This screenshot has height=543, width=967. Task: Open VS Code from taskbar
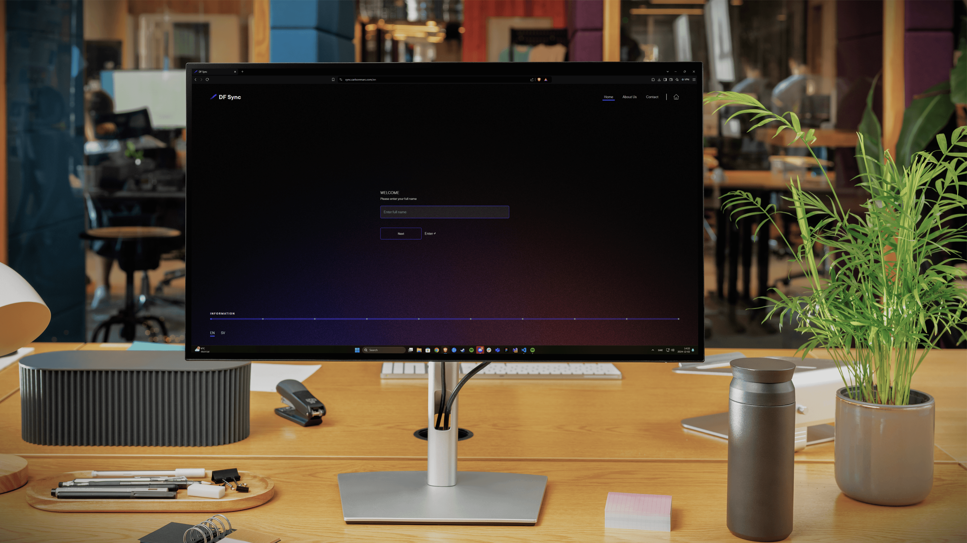(524, 350)
